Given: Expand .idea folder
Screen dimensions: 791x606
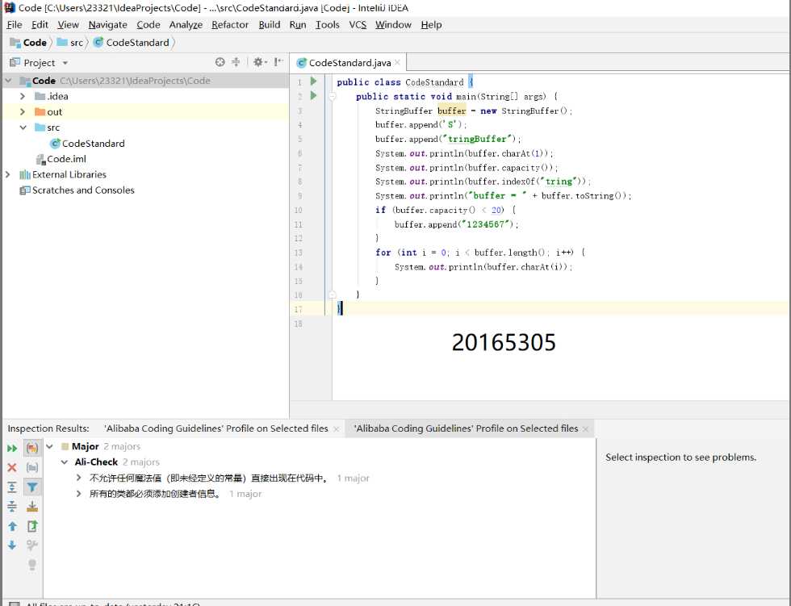Looking at the screenshot, I should click(23, 96).
